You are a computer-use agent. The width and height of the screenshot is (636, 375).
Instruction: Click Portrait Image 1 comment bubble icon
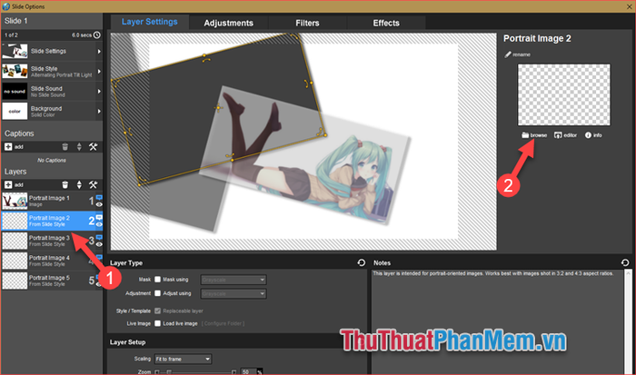[99, 197]
